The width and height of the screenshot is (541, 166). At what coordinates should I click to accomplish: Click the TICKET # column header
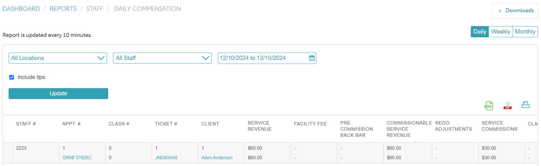[166, 124]
